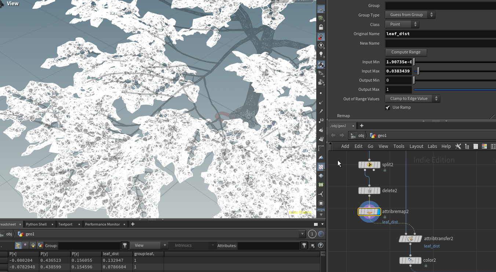This screenshot has height=272, width=496.
Task: Select the attribtransfer2 node
Action: click(410, 239)
